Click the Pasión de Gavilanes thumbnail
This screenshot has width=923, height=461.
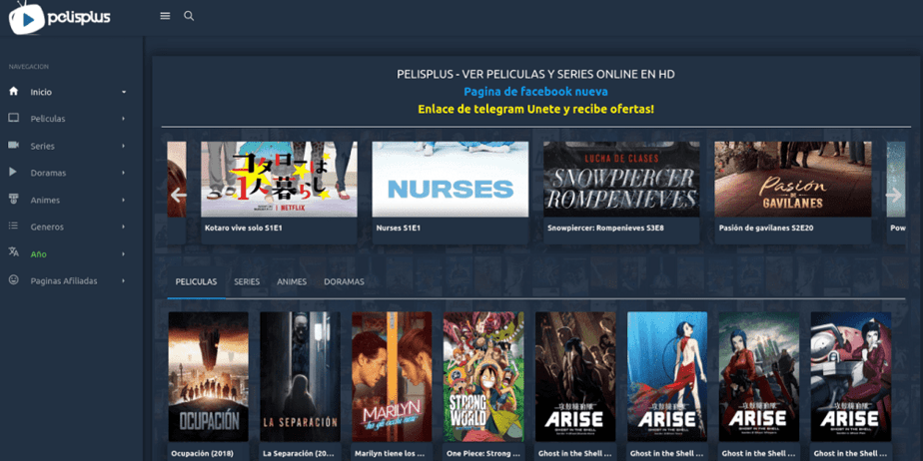pyautogui.click(x=793, y=180)
